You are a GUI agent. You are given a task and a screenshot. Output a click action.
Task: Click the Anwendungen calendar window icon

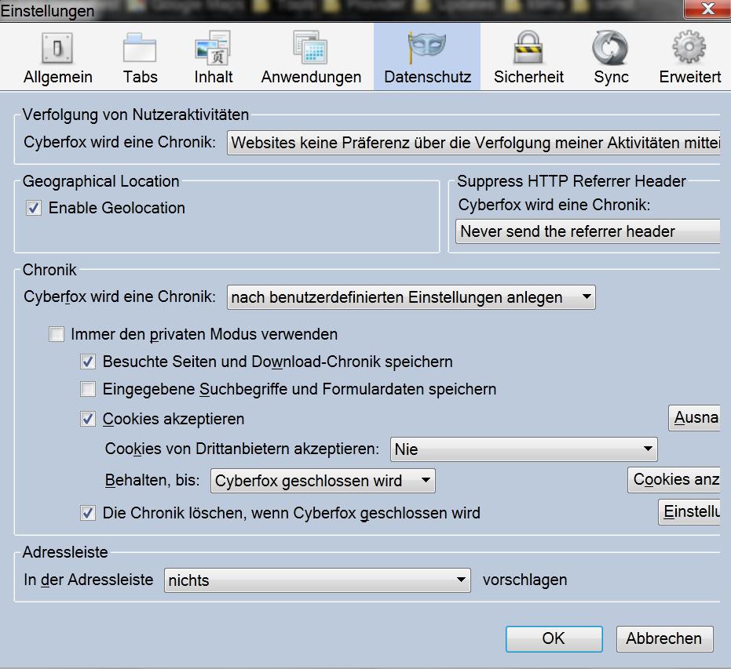310,48
